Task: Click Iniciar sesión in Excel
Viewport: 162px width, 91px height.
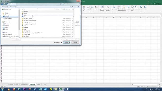Action: [x=149, y=4]
